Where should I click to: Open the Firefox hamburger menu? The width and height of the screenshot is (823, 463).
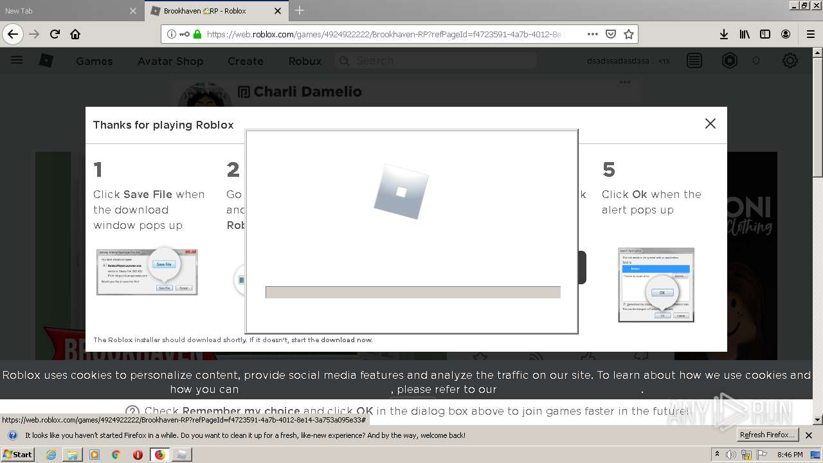810,34
